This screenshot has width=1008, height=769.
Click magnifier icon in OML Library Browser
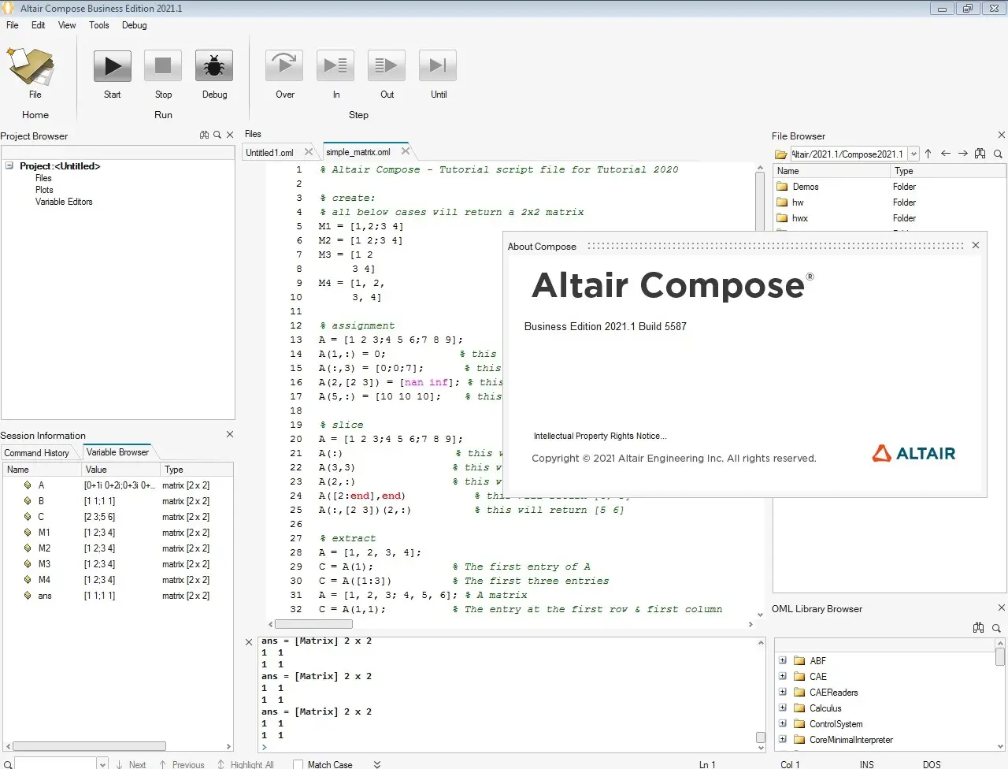996,628
